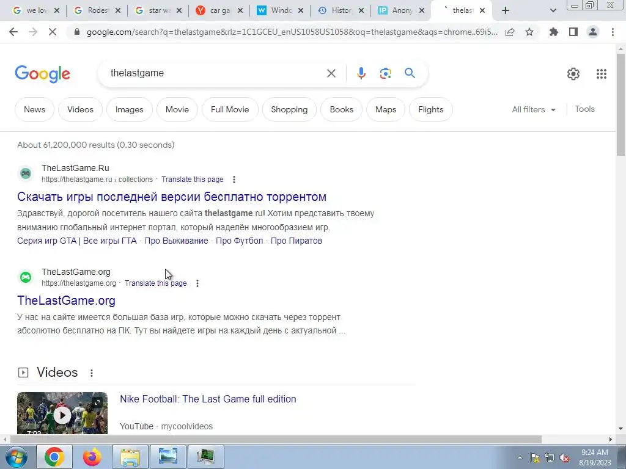The width and height of the screenshot is (626, 469).
Task: Open the taskbar clock showing 9:24 AM
Action: (595, 457)
